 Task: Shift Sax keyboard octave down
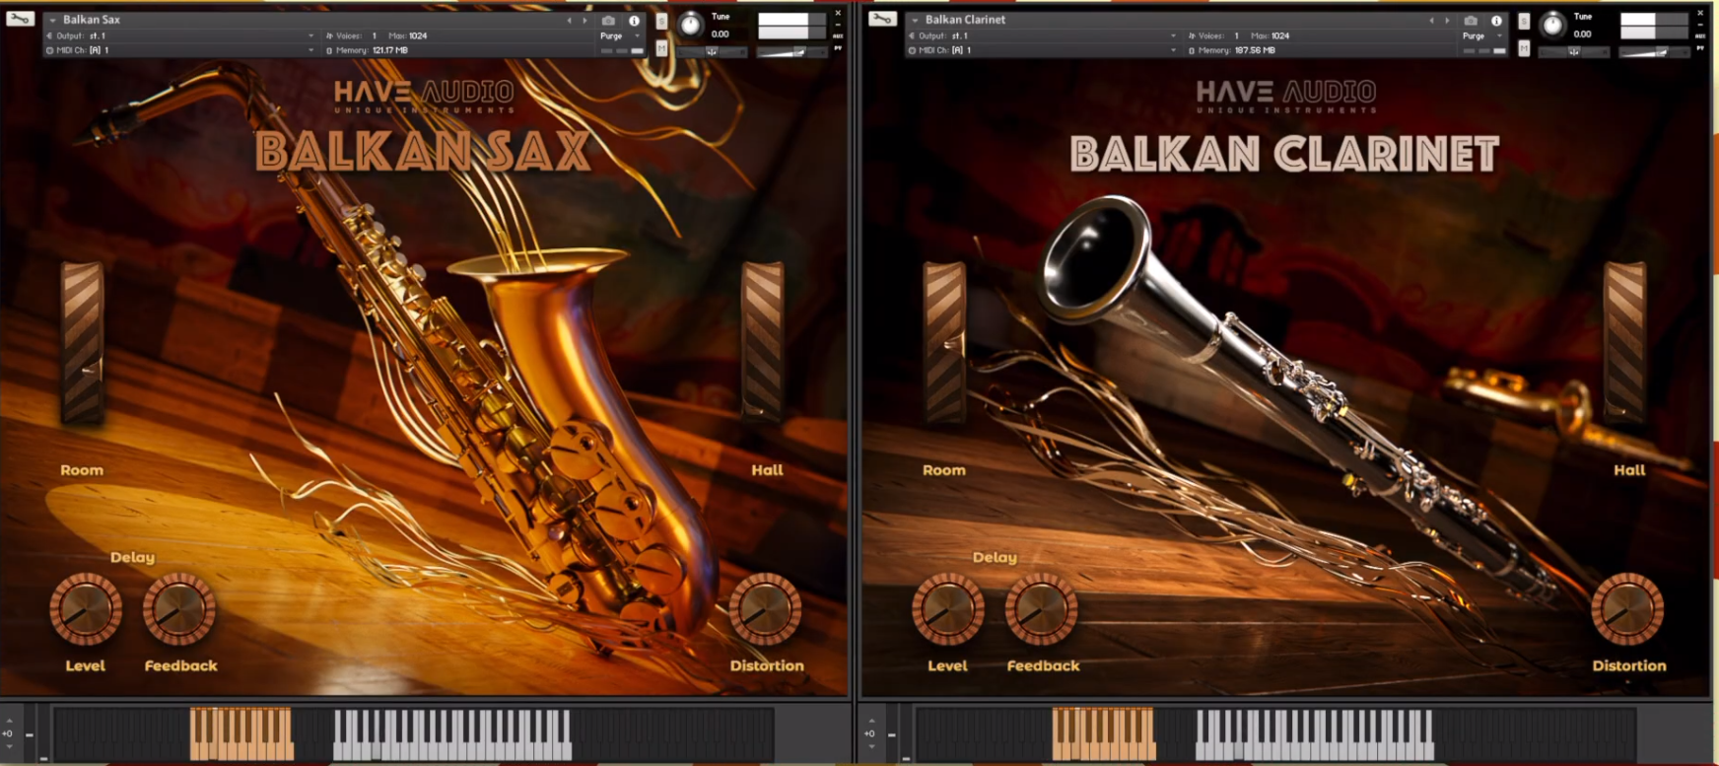[x=9, y=746]
